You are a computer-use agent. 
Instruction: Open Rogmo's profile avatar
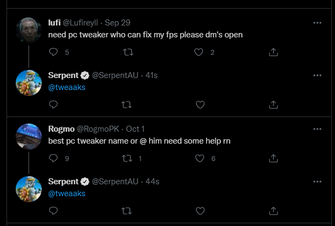(x=28, y=137)
